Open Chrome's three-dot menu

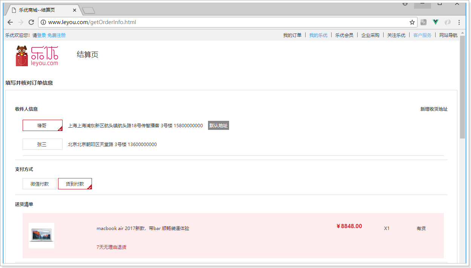[459, 22]
